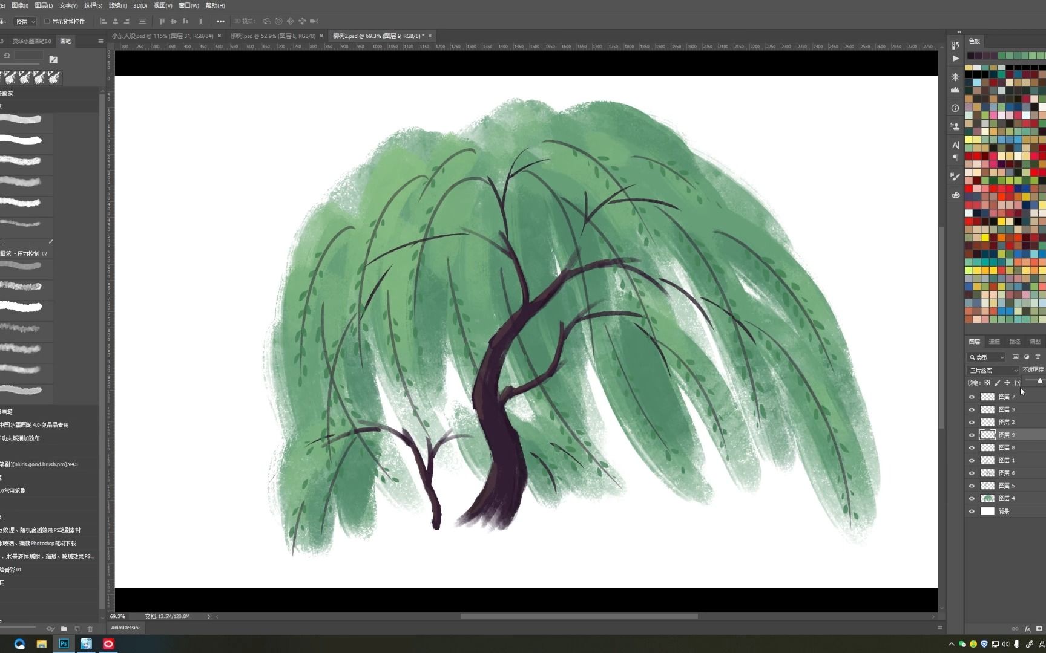The image size is (1046, 653).
Task: Click the Actions play icon in dock
Action: 955,59
